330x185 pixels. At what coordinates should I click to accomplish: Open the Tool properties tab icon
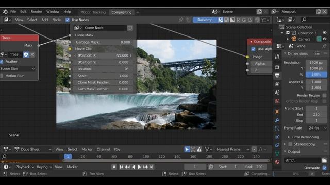(277, 57)
